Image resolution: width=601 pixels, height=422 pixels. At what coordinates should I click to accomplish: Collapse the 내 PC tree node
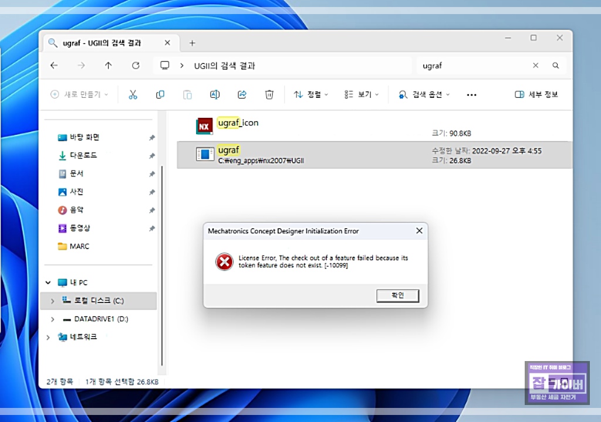(48, 283)
